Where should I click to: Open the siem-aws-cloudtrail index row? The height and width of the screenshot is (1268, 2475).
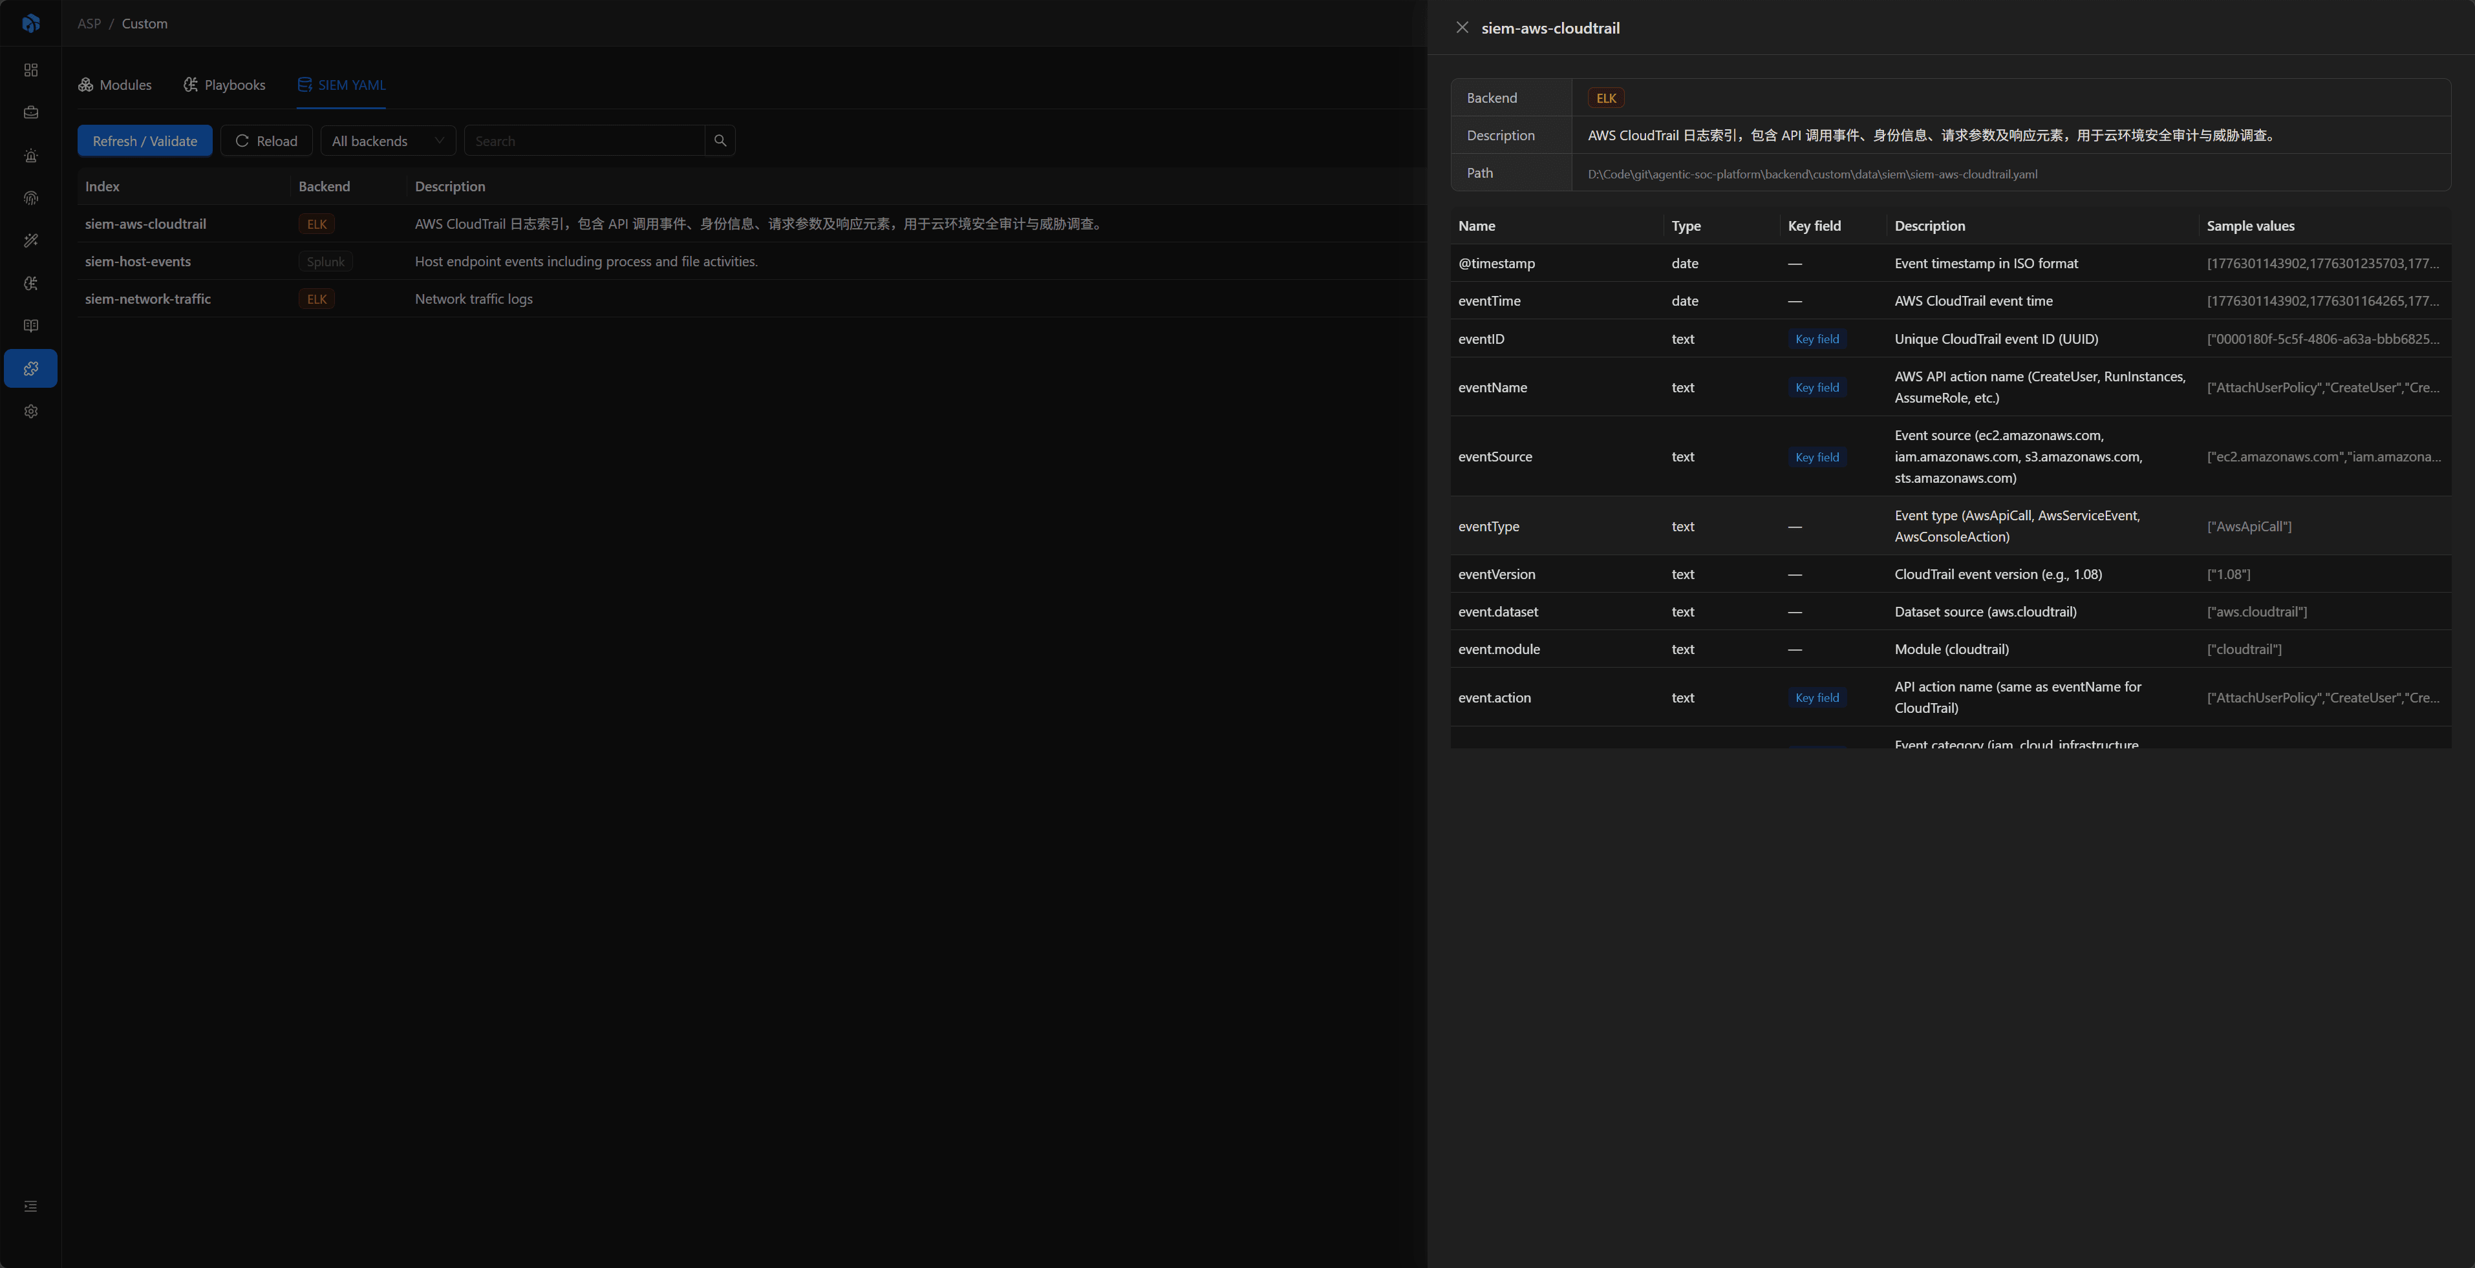[751, 224]
